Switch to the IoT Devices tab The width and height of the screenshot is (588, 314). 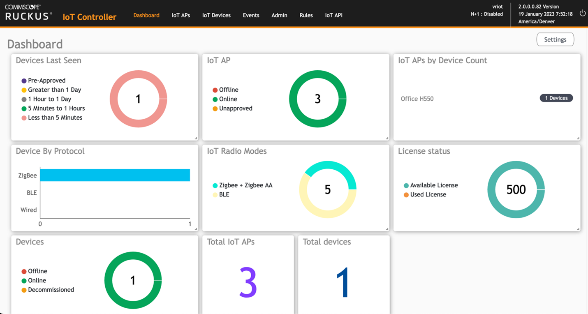pyautogui.click(x=216, y=15)
